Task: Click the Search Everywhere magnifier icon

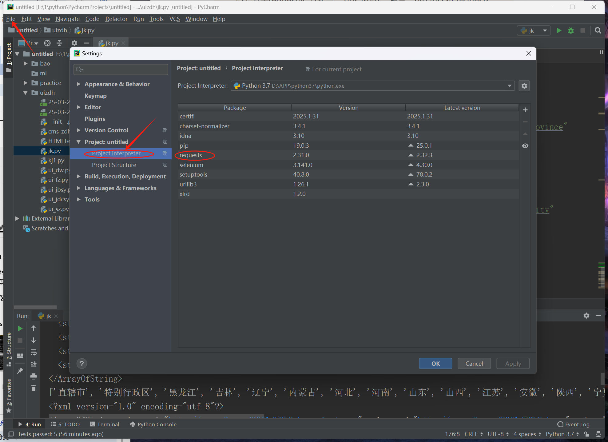Action: [x=598, y=30]
